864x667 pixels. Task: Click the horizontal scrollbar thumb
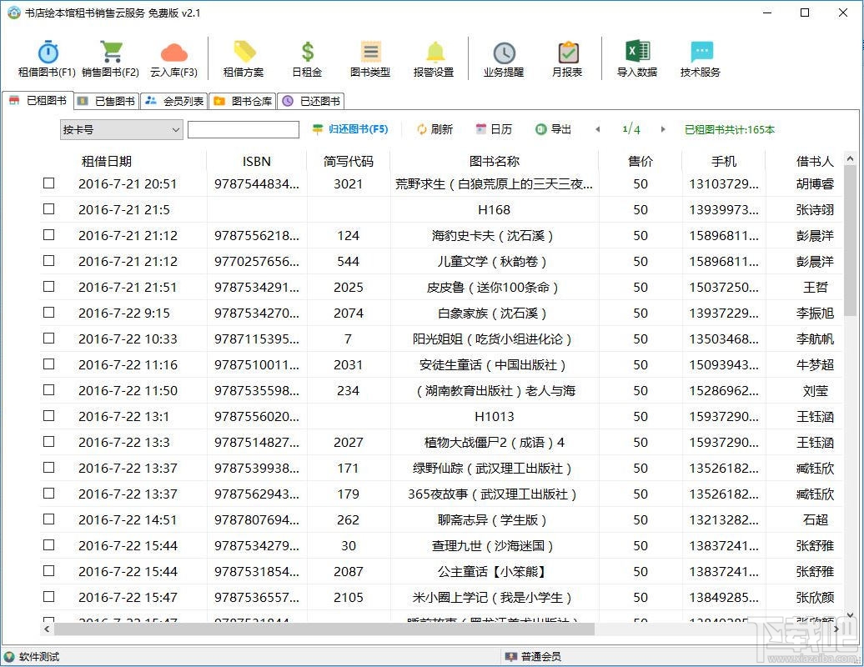point(324,629)
